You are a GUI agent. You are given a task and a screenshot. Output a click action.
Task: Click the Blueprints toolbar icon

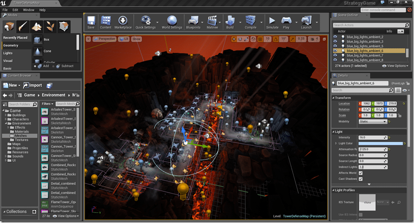click(193, 21)
